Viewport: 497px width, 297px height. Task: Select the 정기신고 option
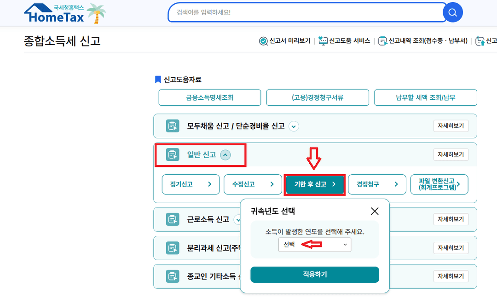point(191,184)
